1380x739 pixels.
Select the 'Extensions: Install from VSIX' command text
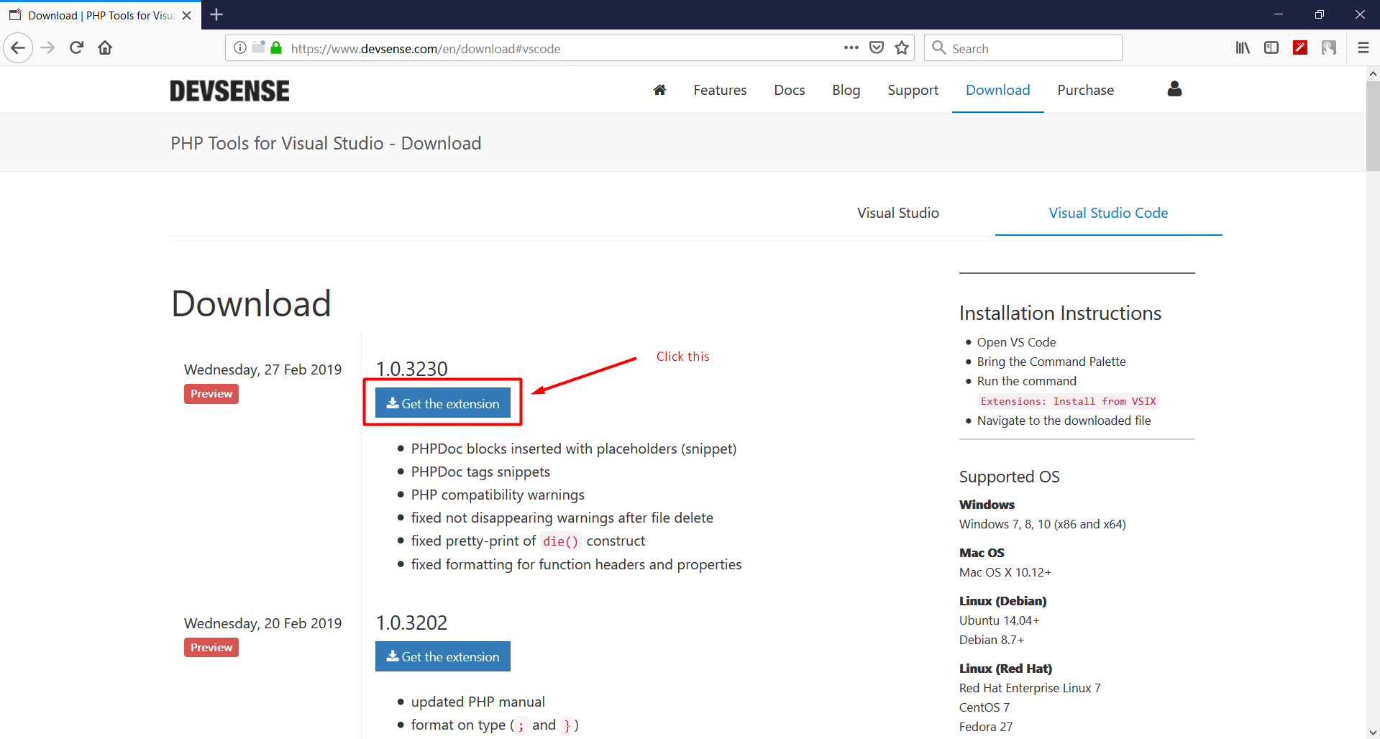click(1068, 401)
